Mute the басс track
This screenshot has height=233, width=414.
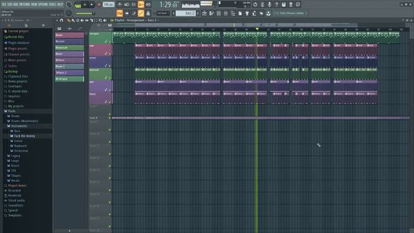pos(110,102)
